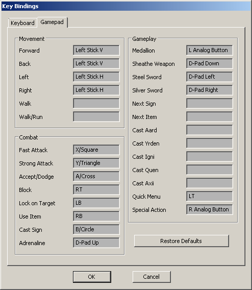Click the empty Cast Igni binding field
This screenshot has width=252, height=290.
[210, 156]
